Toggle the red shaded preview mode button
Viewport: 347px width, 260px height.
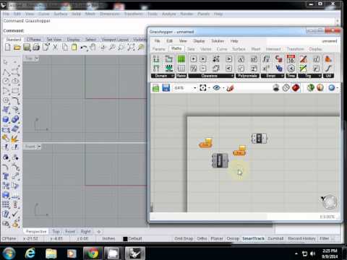296,88
